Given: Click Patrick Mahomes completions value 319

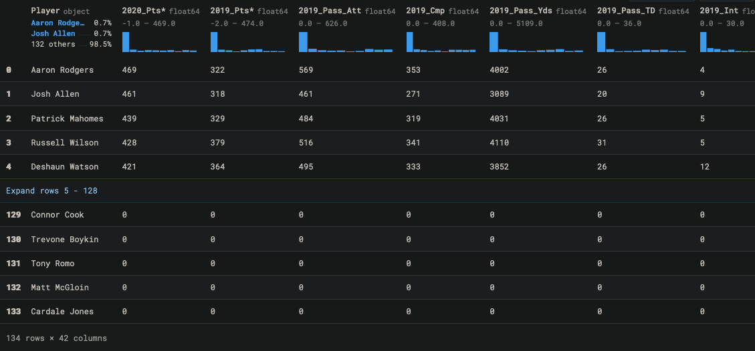Looking at the screenshot, I should tap(413, 119).
